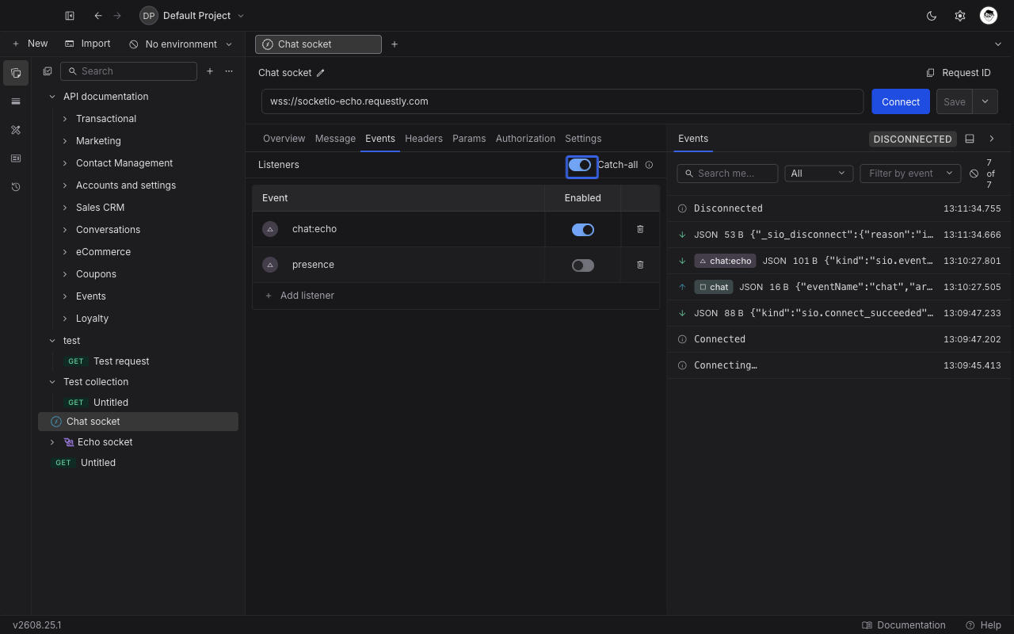The height and width of the screenshot is (634, 1014).
Task: Click the New button
Action: [30, 44]
